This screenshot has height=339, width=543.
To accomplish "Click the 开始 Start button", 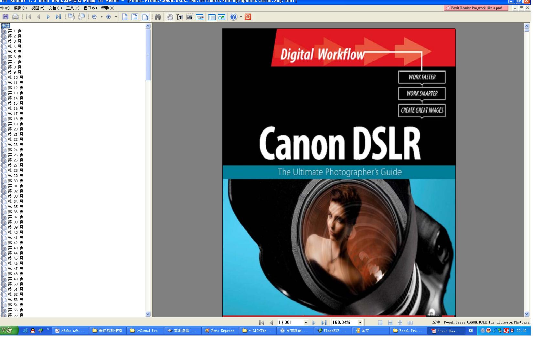I will pos(8,331).
